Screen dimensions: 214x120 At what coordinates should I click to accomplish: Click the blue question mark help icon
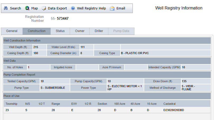pos(73,8)
